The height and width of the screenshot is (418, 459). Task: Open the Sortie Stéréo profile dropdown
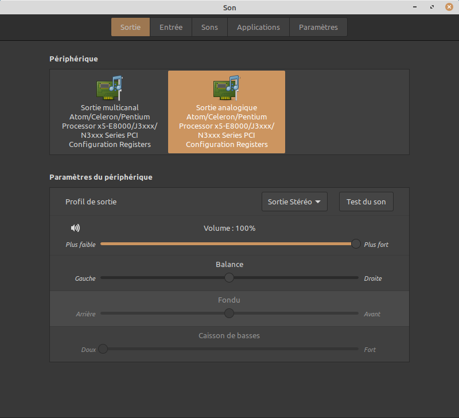(294, 202)
